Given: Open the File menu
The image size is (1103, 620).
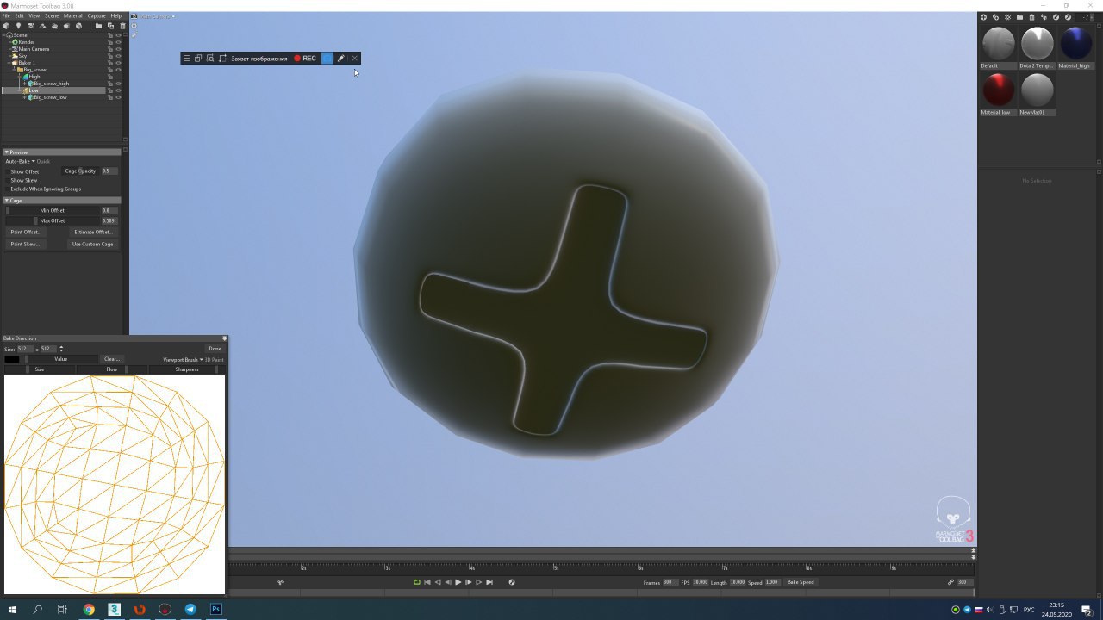Looking at the screenshot, I should click(6, 15).
